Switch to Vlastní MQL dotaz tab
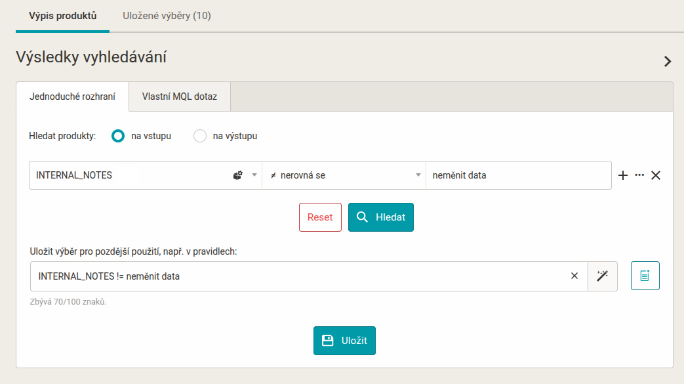Image resolution: width=684 pixels, height=384 pixels. [x=179, y=96]
